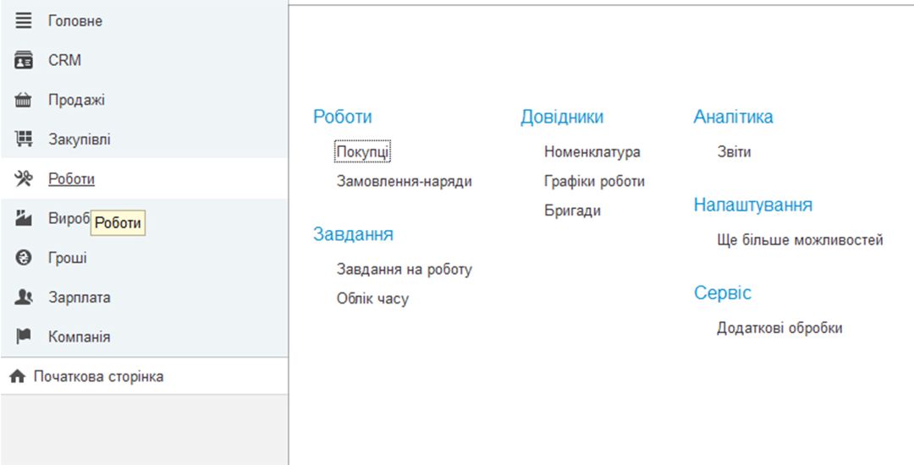Click the Продажі basket icon
The width and height of the screenshot is (914, 465).
(x=24, y=100)
